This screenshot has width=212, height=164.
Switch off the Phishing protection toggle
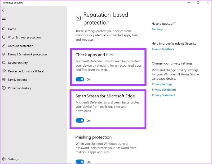(80, 162)
